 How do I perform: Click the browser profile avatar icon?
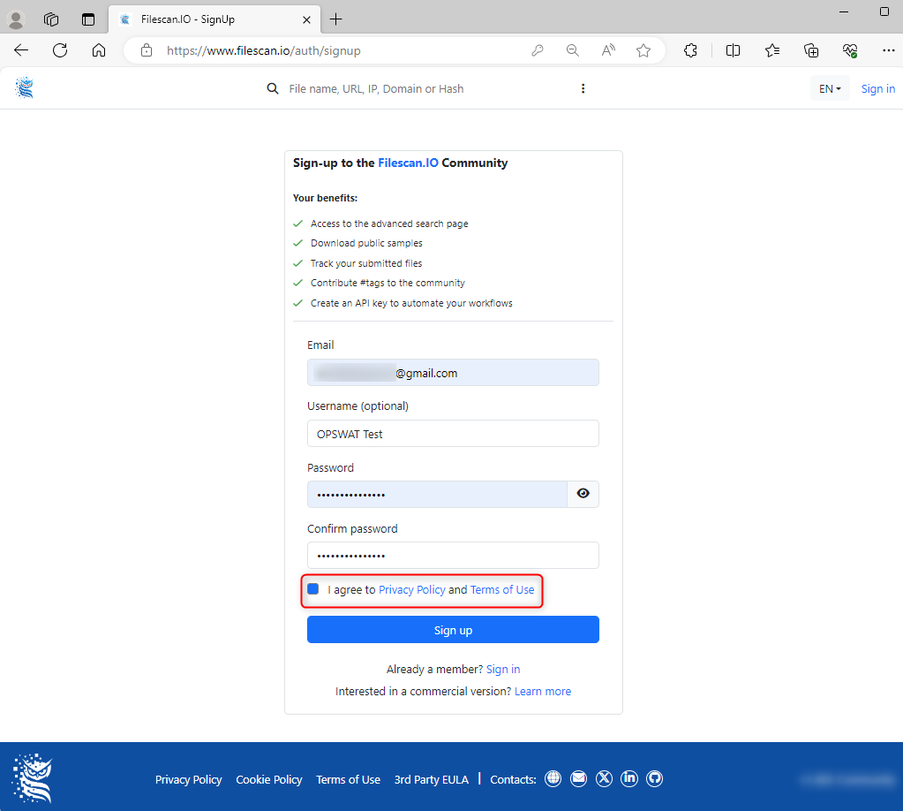pos(16,19)
